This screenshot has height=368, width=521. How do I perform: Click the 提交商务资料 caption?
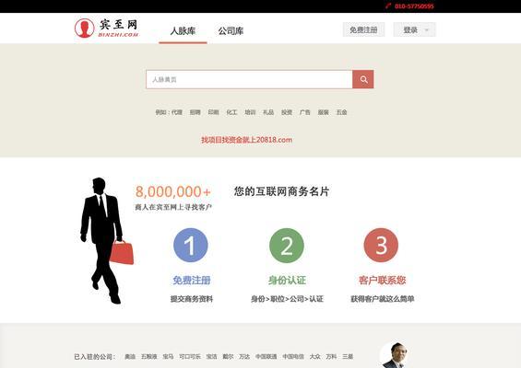(192, 299)
